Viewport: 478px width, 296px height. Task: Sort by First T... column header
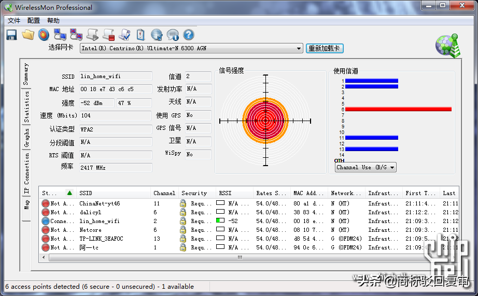(x=421, y=193)
